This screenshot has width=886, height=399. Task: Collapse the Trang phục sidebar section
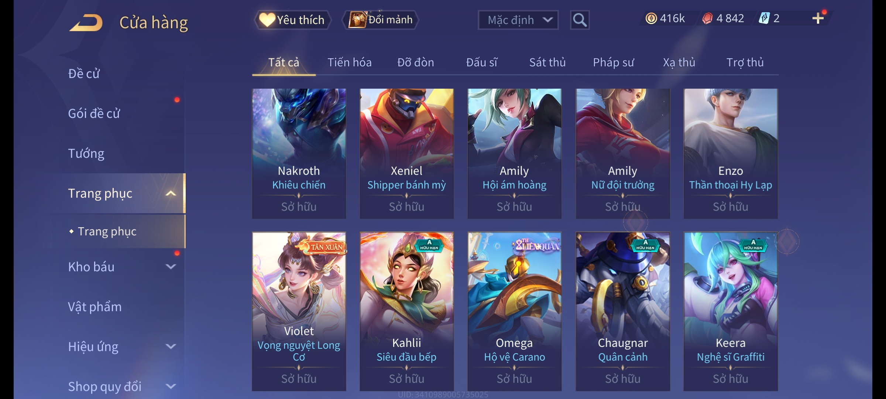point(171,193)
